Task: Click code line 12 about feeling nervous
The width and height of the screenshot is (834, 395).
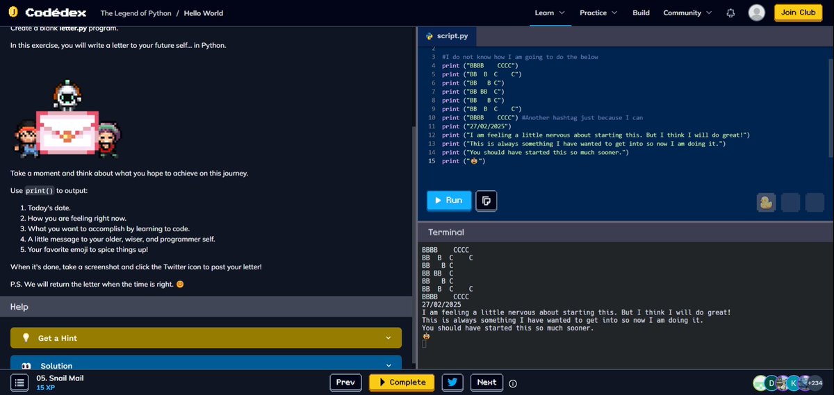Action: (x=596, y=135)
